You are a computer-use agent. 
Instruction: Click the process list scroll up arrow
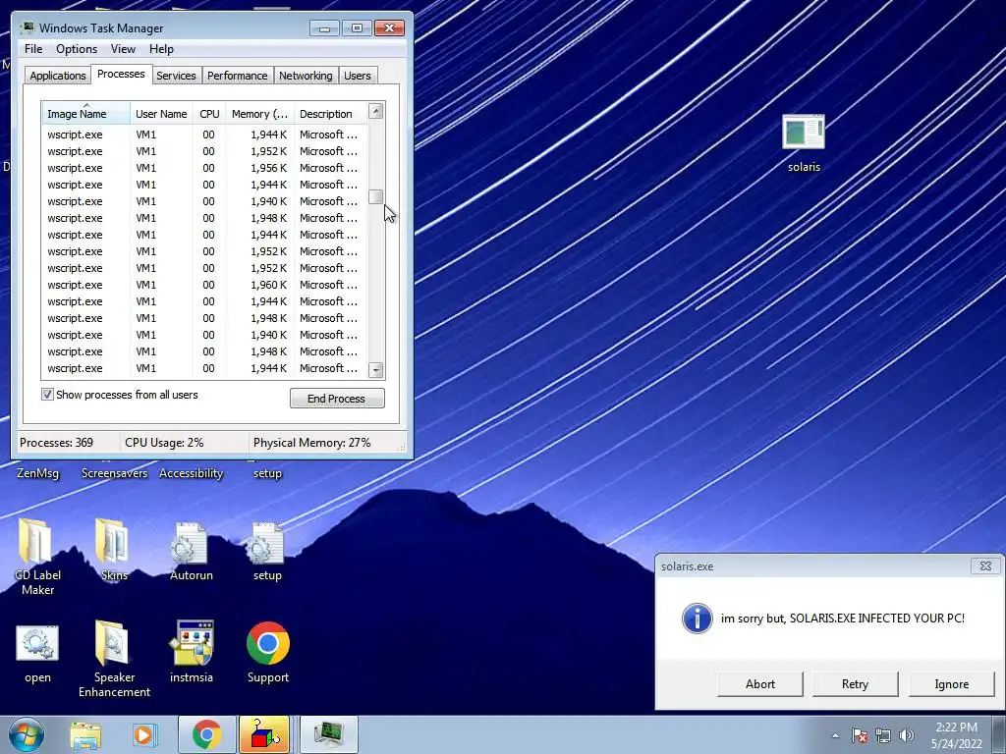pyautogui.click(x=376, y=111)
